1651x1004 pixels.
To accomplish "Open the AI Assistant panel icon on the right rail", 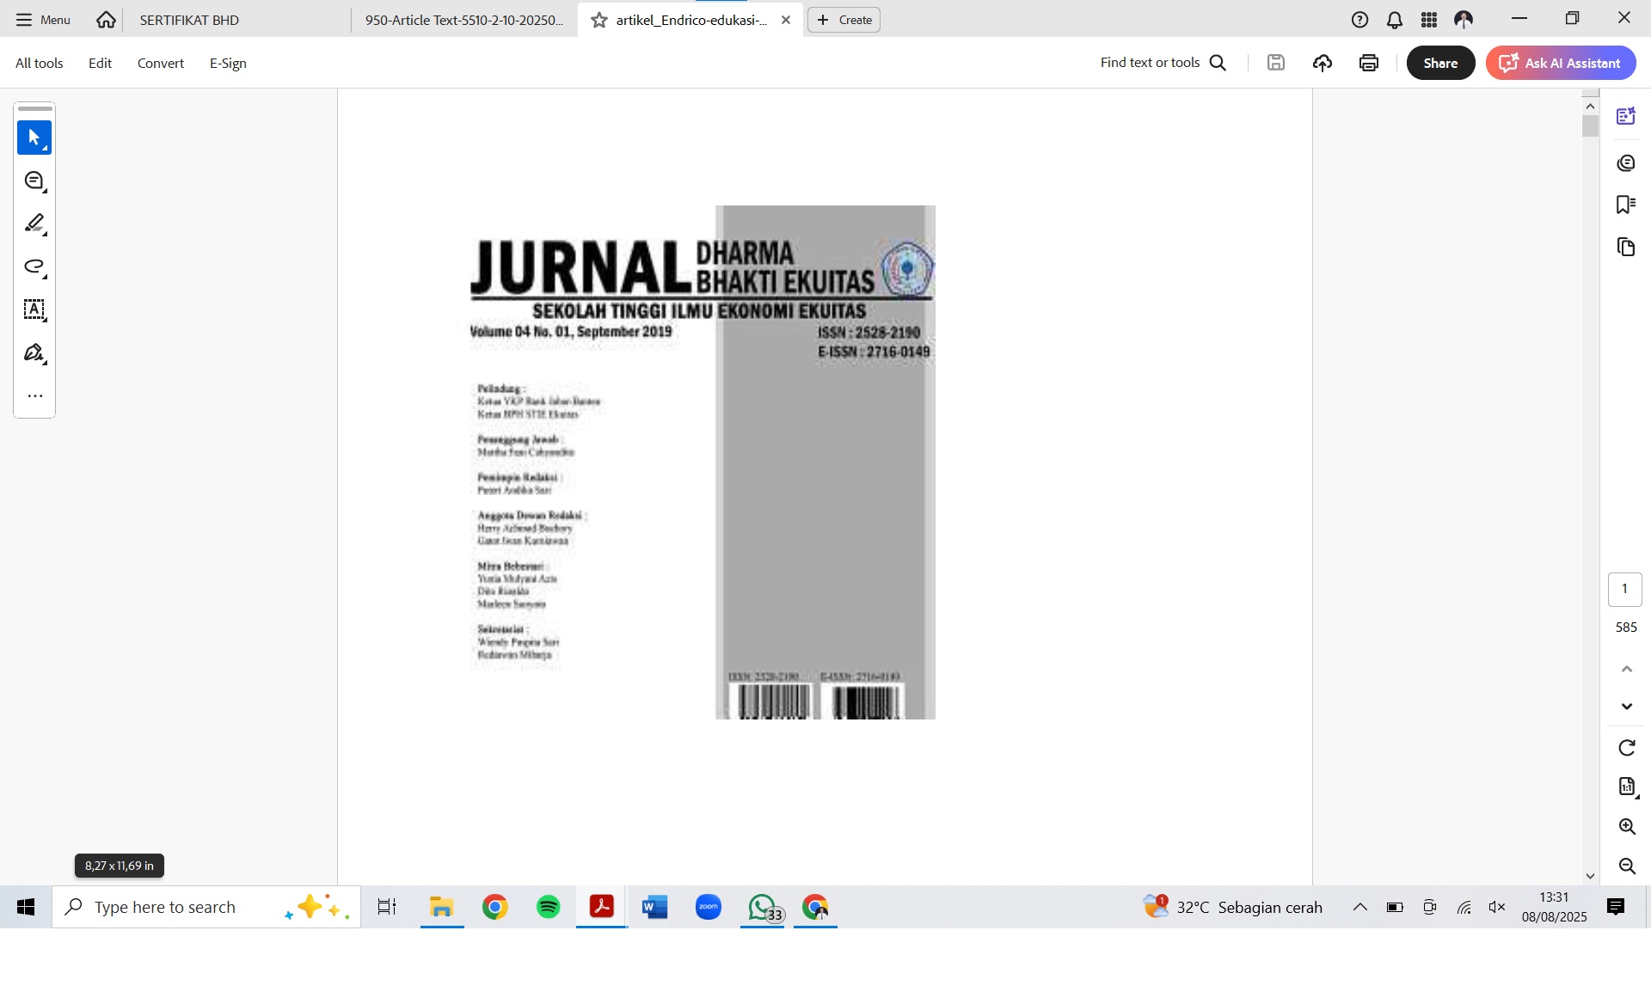I will pyautogui.click(x=1626, y=116).
